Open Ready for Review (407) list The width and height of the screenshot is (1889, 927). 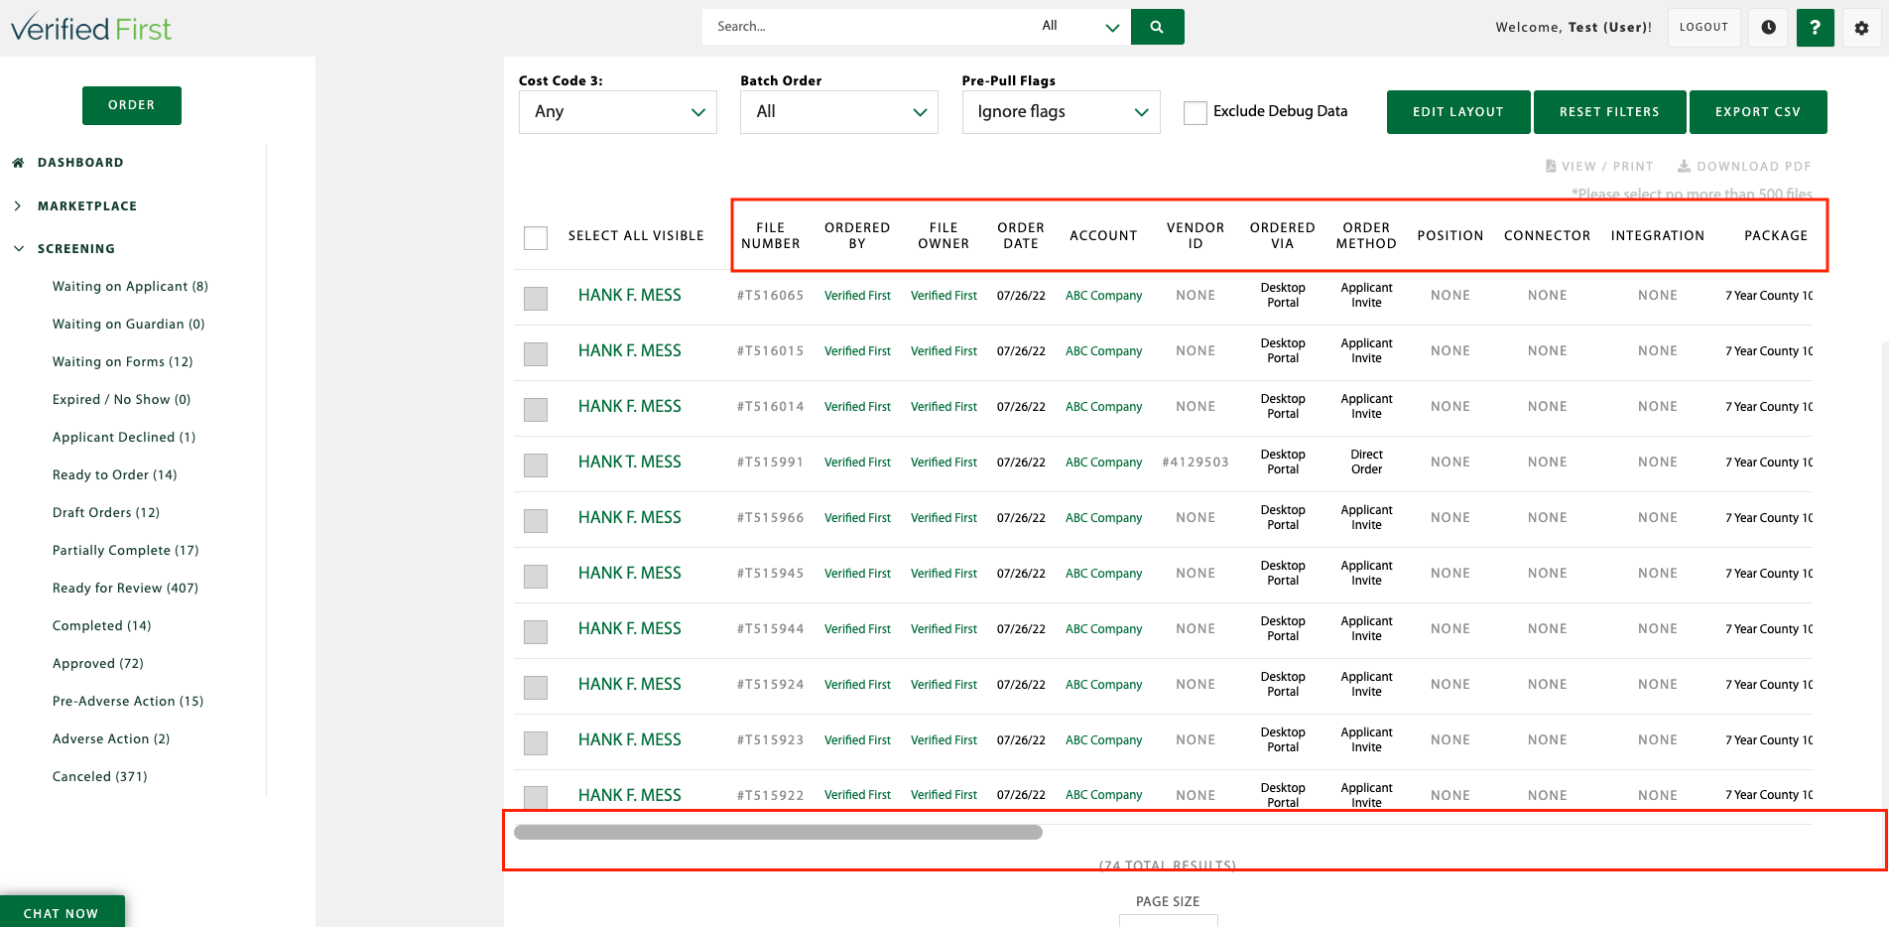point(125,589)
